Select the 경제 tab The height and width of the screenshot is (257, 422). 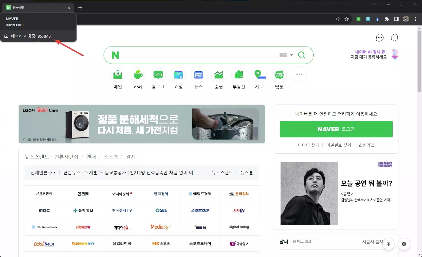point(131,157)
